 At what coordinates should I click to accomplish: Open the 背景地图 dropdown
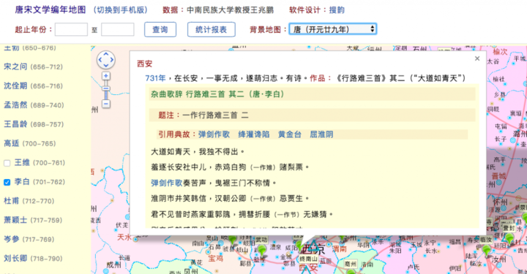[333, 29]
